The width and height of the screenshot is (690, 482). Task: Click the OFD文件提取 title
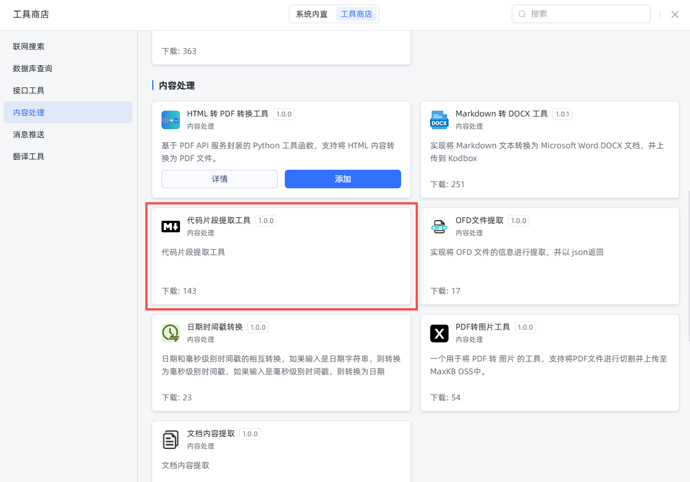point(479,220)
